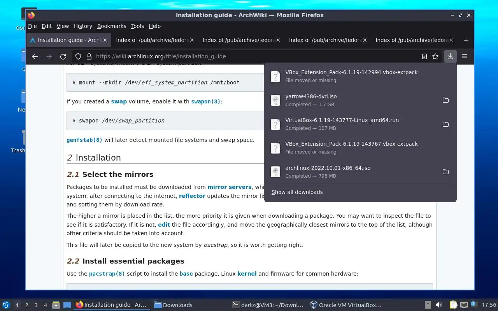
Task: View site security padlock info
Action: [x=89, y=56]
